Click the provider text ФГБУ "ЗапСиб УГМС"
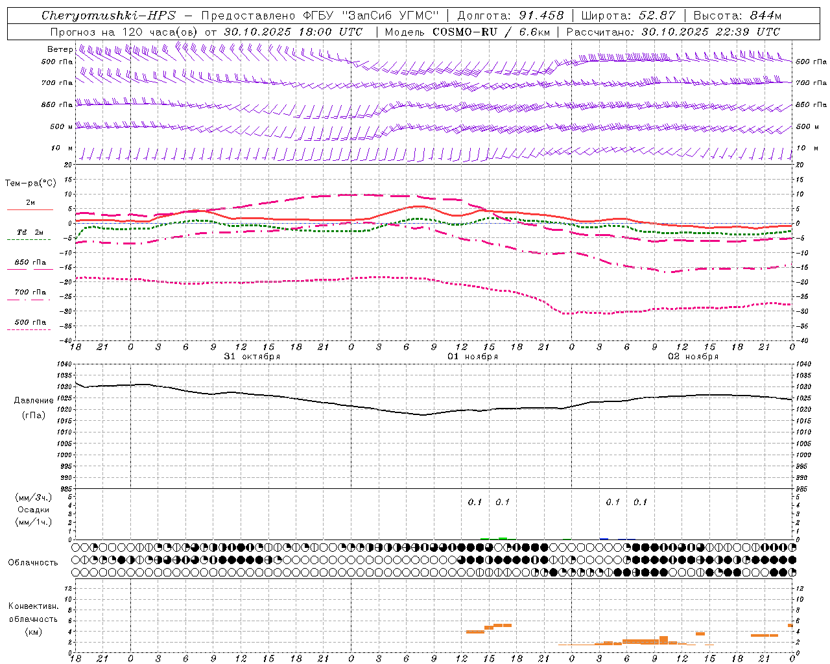 (372, 16)
